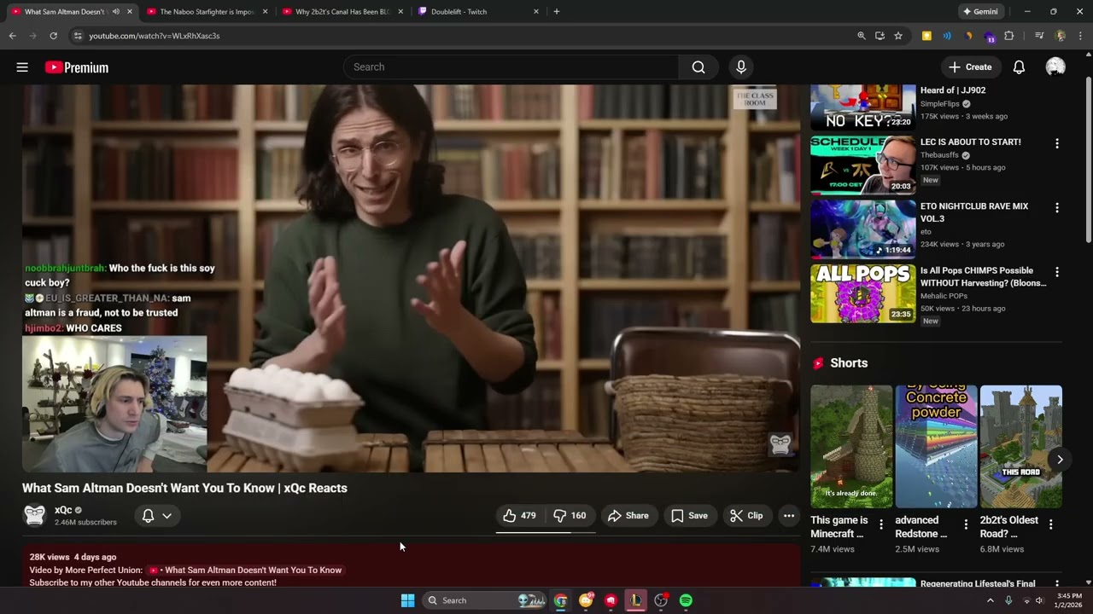This screenshot has height=614, width=1093.
Task: Like the video with thumbs up
Action: tap(520, 516)
